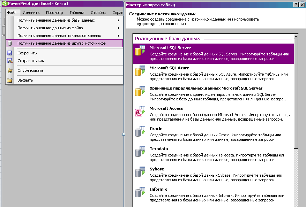Select the Microsoft SQL Azure title

[169, 68]
